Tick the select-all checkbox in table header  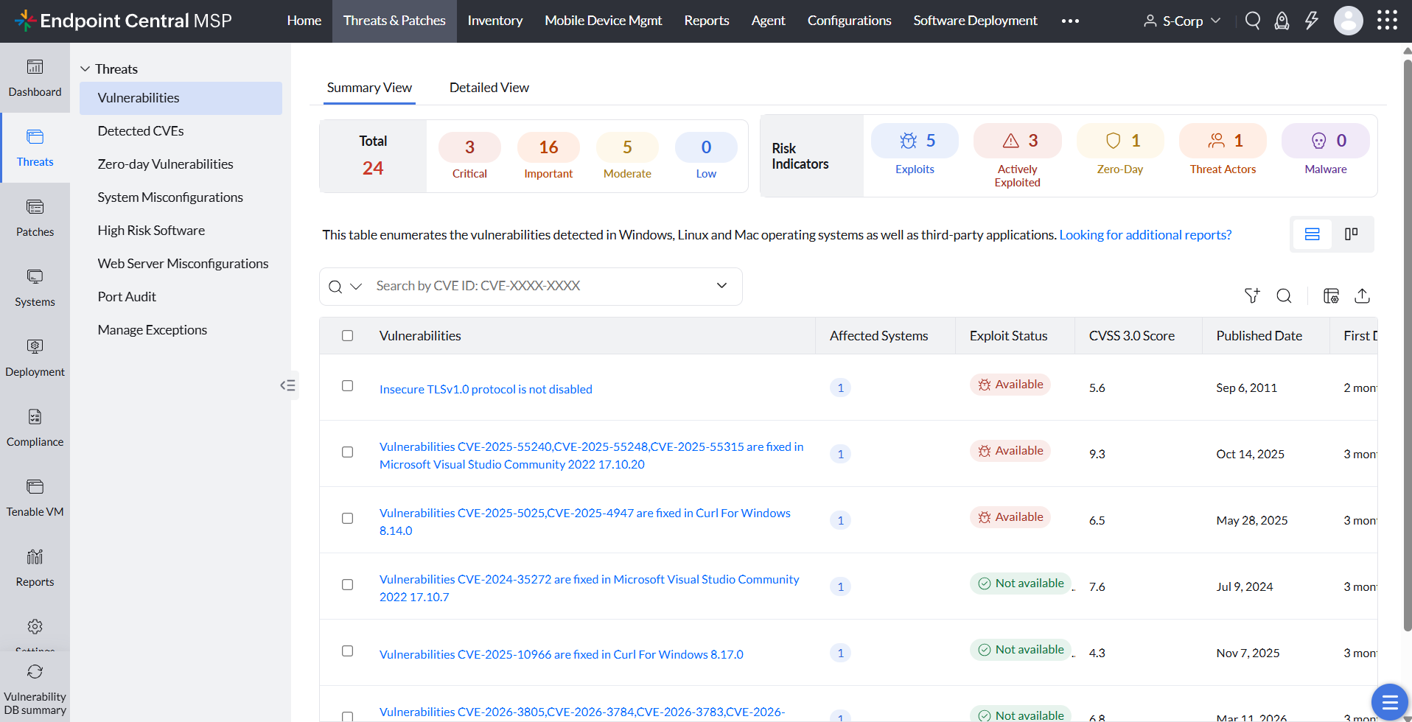(x=348, y=335)
